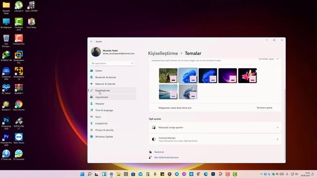Open the Premiere Pro 2020 desktop shortcut
317x178 pixels.
pyautogui.click(x=6, y=139)
